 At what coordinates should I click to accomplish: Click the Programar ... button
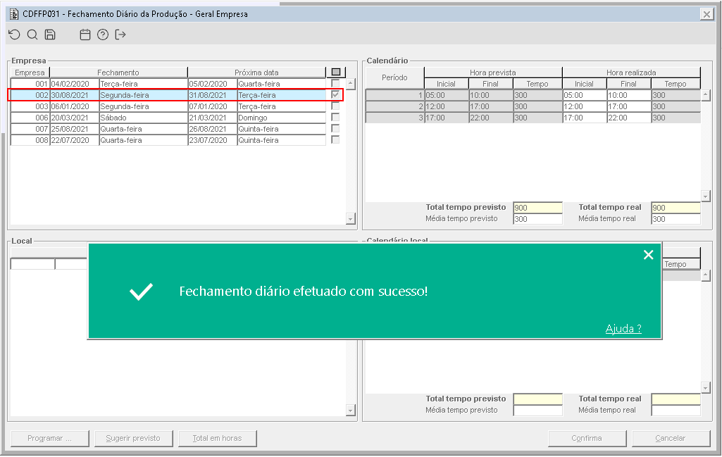tap(50, 438)
